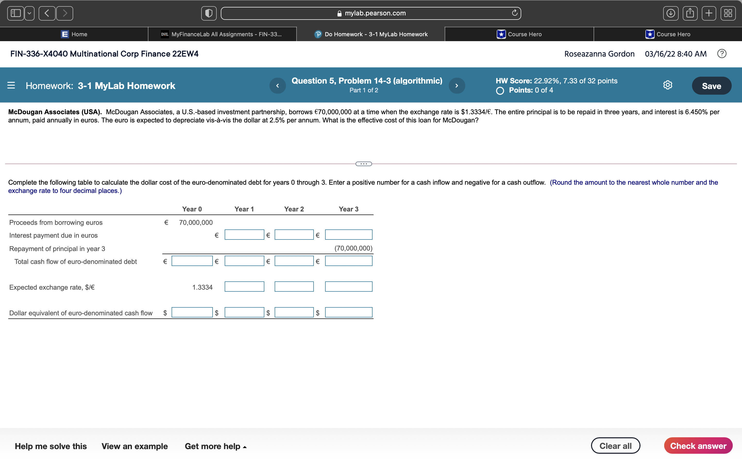Open the settings gear icon
This screenshot has width=742, height=463.
pos(668,85)
